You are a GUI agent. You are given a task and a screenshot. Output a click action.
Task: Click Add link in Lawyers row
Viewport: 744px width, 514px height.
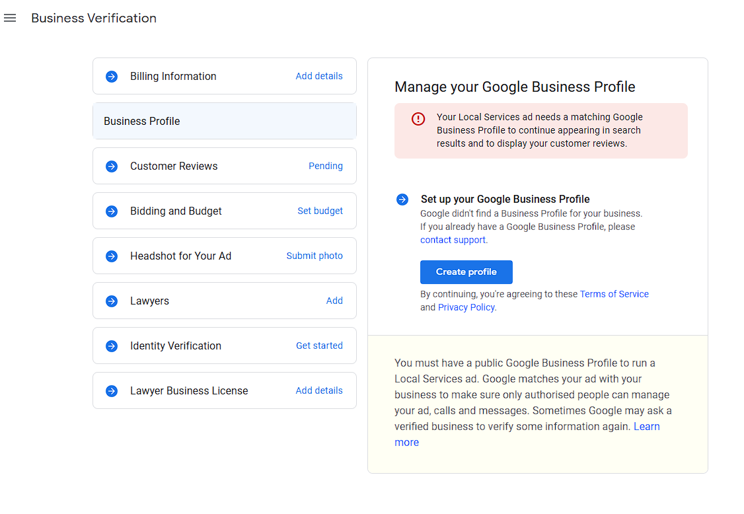[334, 301]
